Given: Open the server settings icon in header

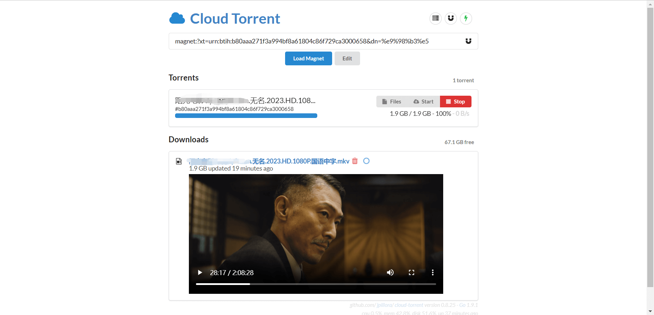Looking at the screenshot, I should 435,18.
